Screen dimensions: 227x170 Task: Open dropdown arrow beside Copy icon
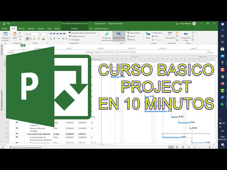pyautogui.click(x=22, y=36)
